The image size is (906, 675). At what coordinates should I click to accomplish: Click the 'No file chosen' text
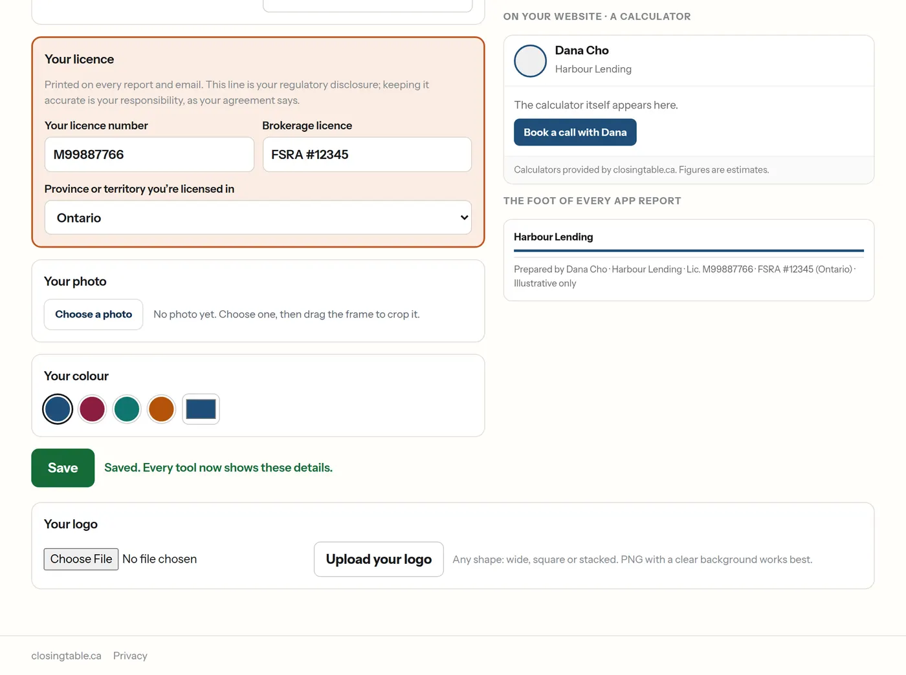point(160,559)
